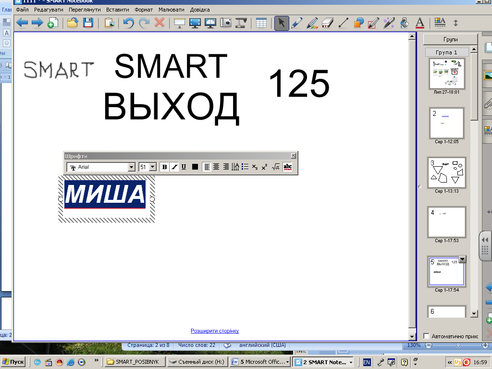This screenshot has width=492, height=369.
Task: Show the screen shade tool
Action: point(180,23)
